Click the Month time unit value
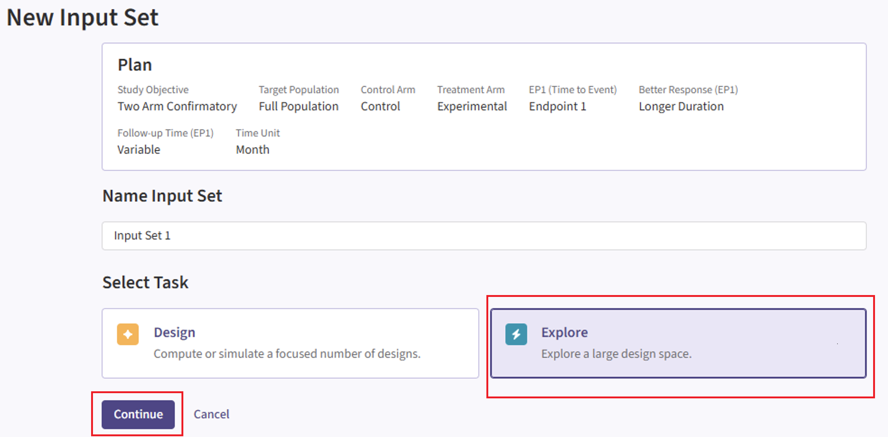This screenshot has width=888, height=437. 252,149
